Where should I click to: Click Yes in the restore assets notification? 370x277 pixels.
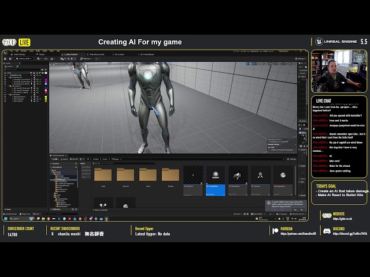click(295, 209)
